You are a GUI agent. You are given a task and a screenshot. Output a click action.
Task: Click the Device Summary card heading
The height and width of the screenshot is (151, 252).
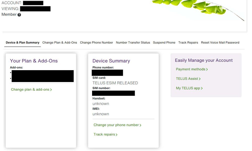[111, 61]
